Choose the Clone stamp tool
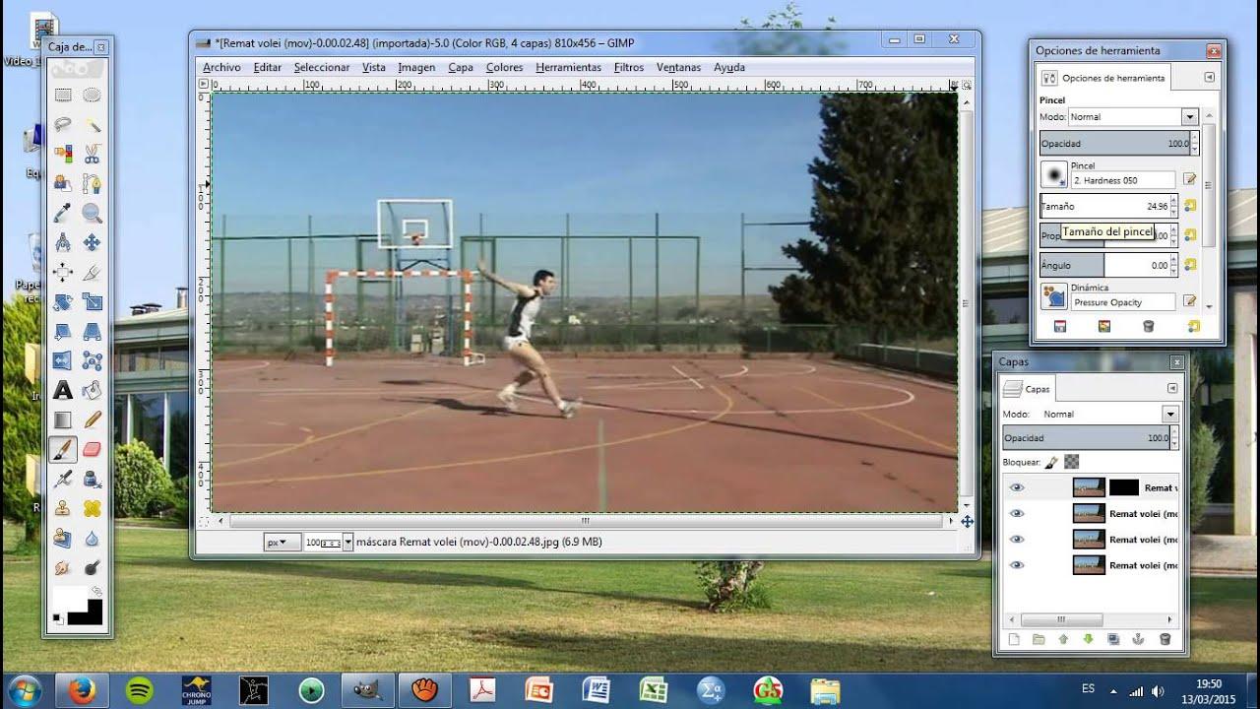 coord(64,508)
